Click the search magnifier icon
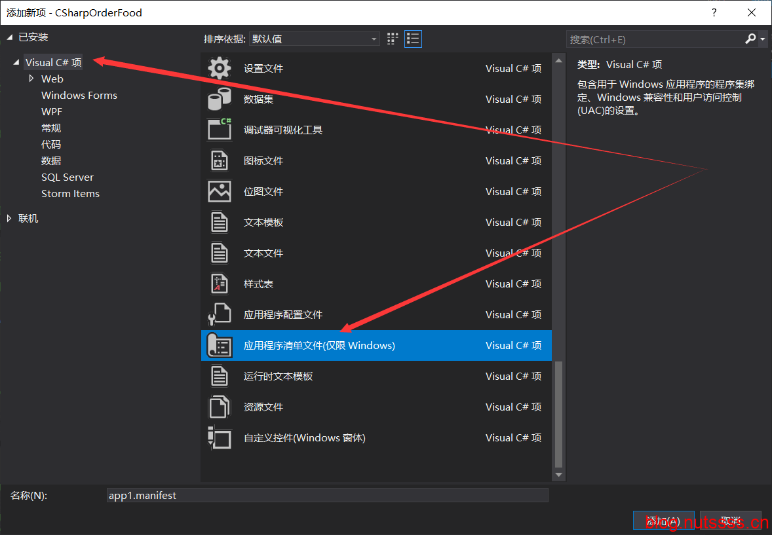The width and height of the screenshot is (772, 535). coord(750,39)
